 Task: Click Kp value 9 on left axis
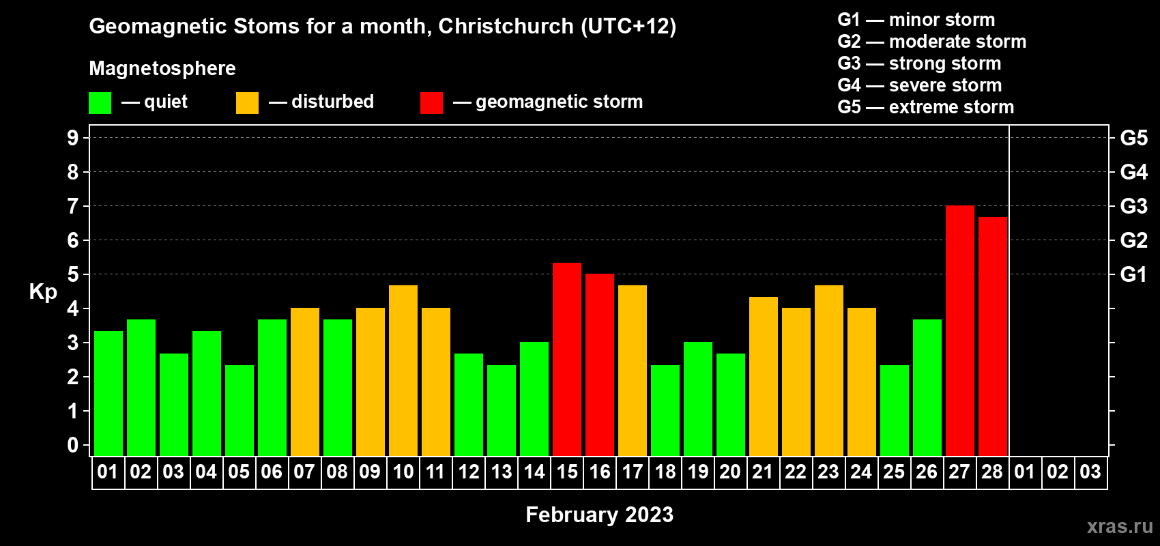tap(73, 138)
